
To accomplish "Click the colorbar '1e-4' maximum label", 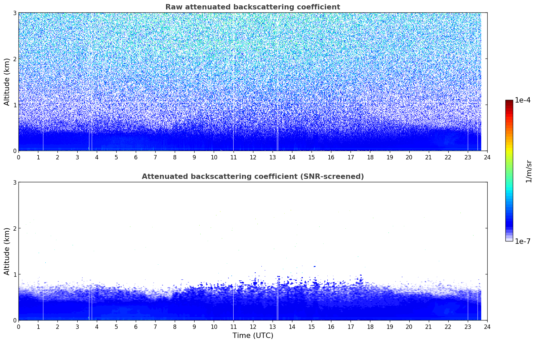I will click(x=523, y=100).
